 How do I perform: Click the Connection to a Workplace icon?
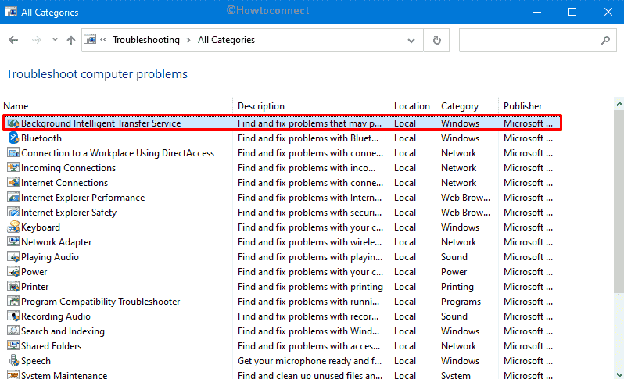[x=13, y=152]
